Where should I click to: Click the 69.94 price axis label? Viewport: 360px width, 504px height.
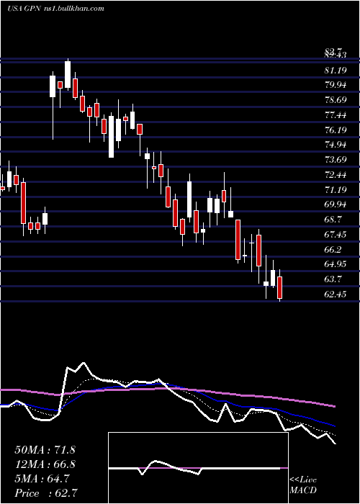tap(336, 204)
